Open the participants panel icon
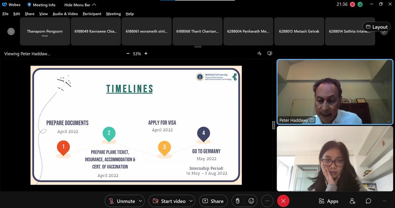Image resolution: width=395 pixels, height=208 pixels. [352, 201]
